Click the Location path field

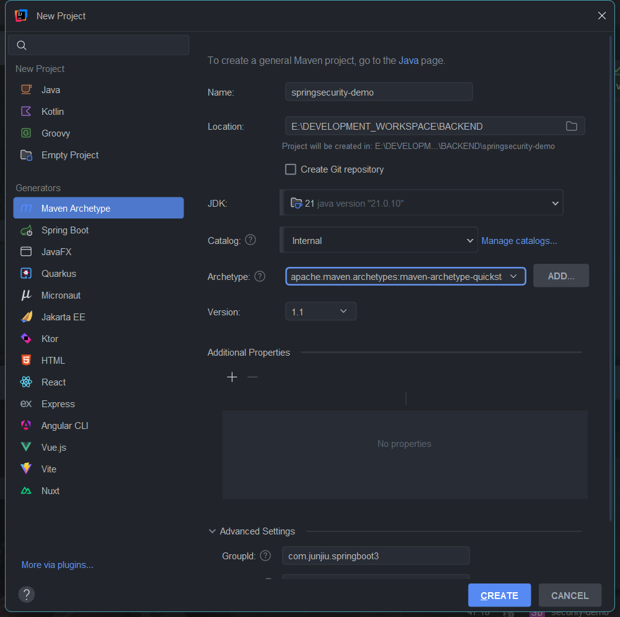coord(435,126)
